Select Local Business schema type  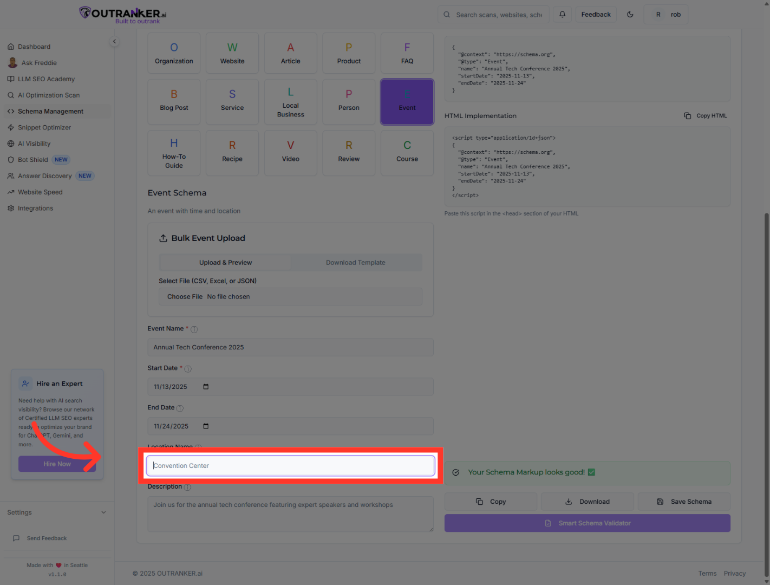(x=291, y=102)
